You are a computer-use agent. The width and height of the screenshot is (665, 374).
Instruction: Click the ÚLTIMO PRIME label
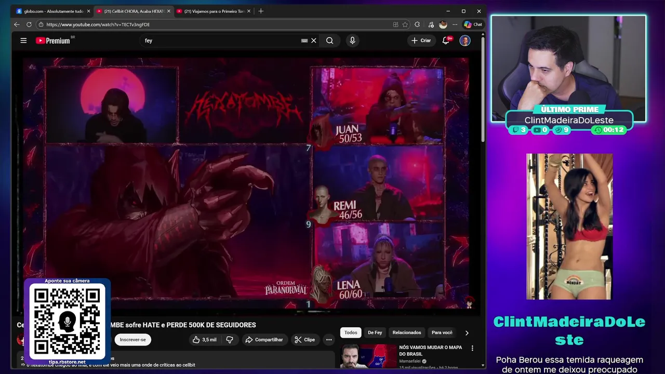(x=569, y=110)
